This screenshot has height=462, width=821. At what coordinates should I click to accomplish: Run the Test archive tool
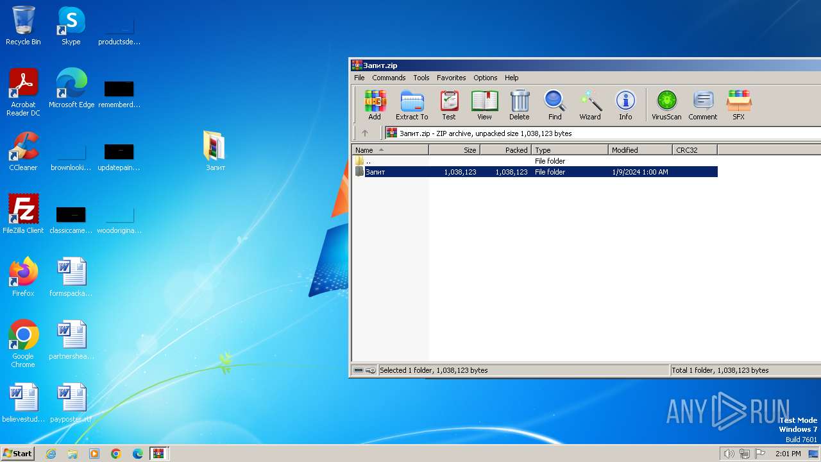(x=449, y=105)
